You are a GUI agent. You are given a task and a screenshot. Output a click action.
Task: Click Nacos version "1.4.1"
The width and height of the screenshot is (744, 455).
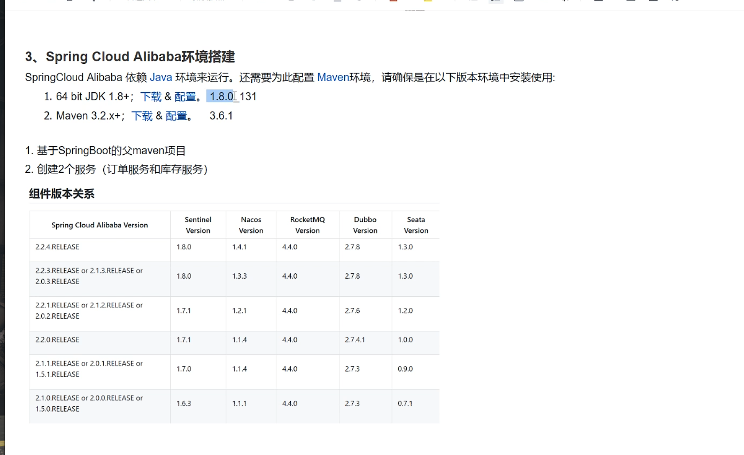pyautogui.click(x=239, y=247)
